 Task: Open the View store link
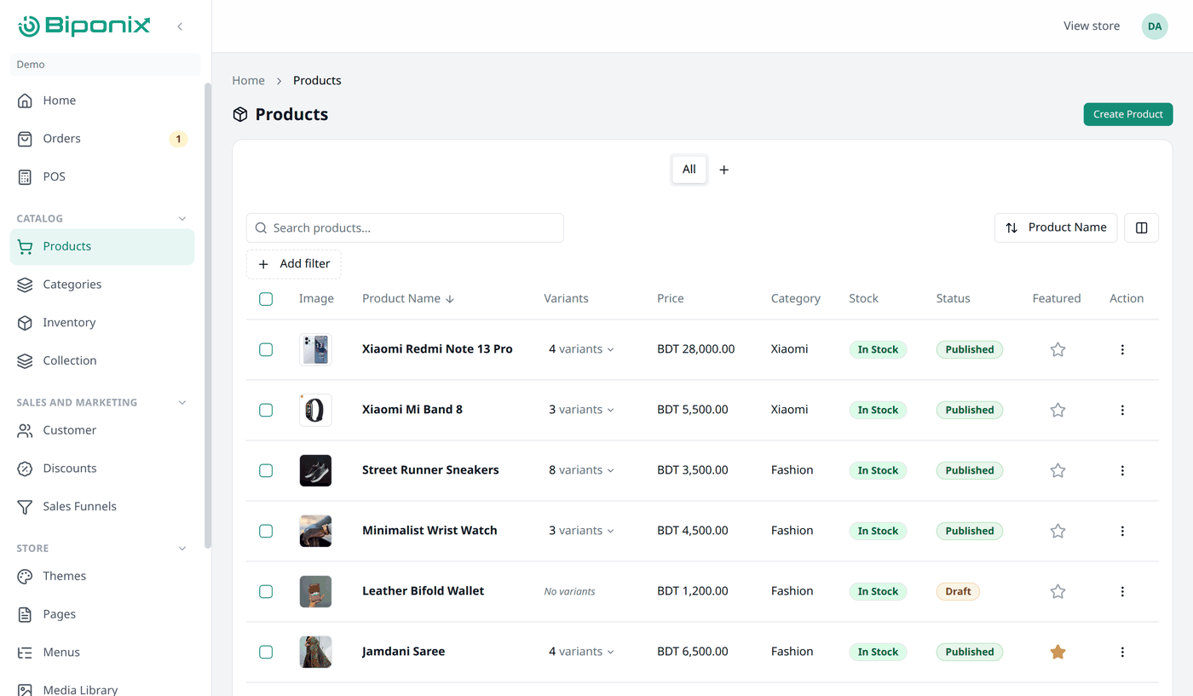point(1092,26)
